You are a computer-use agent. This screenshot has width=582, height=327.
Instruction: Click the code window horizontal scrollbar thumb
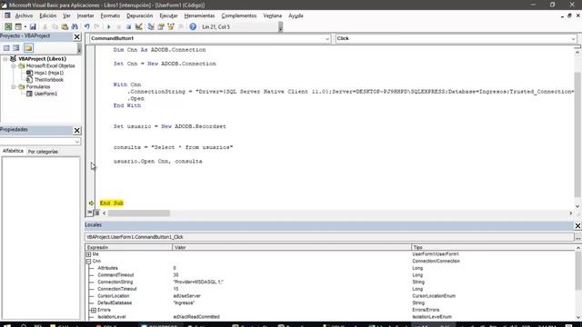coord(139,213)
